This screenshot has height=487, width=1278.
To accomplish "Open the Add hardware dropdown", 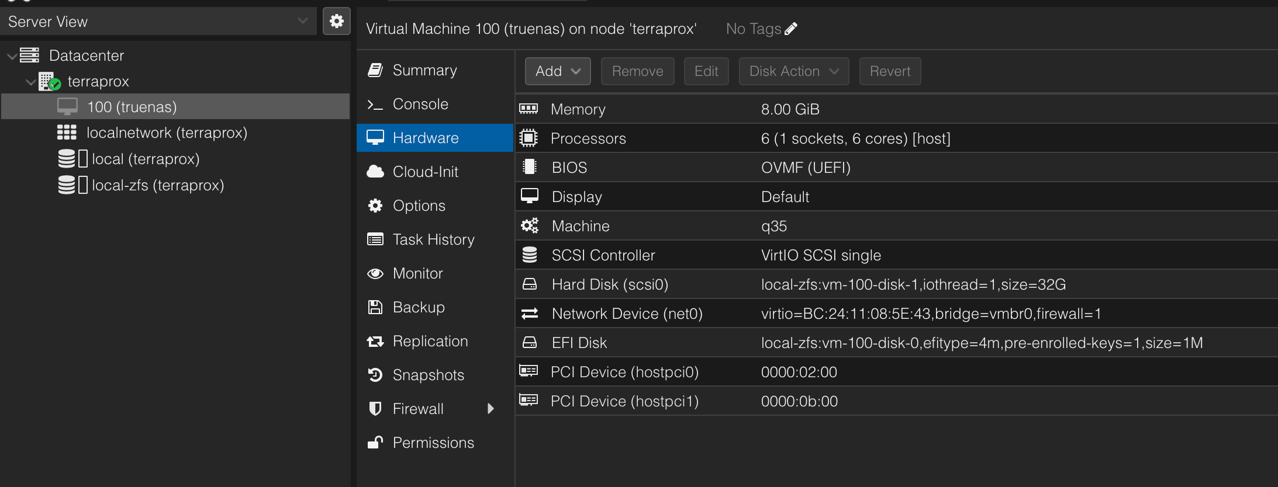I will (558, 71).
